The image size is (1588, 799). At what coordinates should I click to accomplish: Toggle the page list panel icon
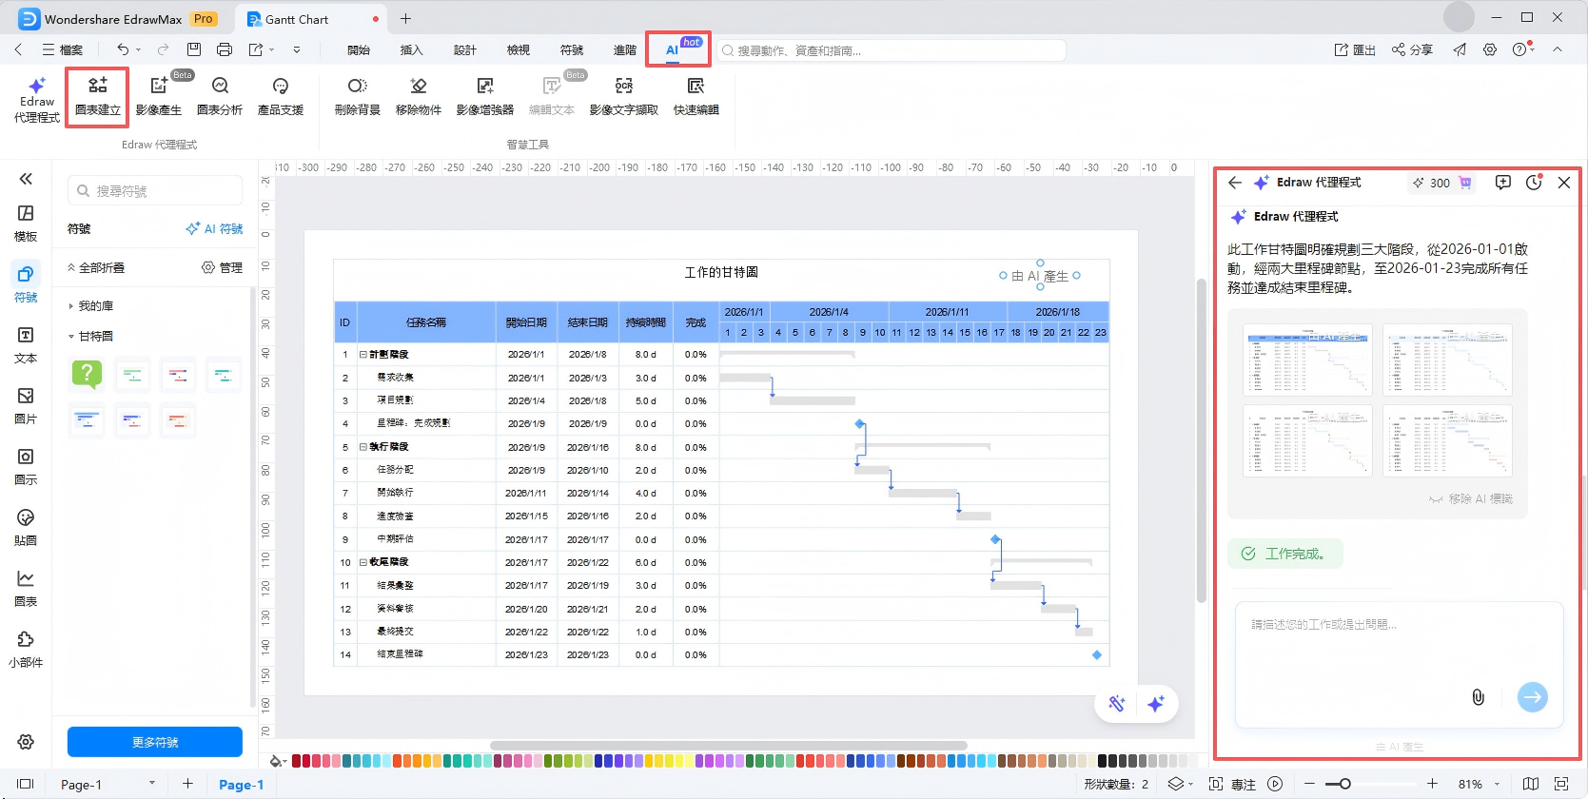pyautogui.click(x=26, y=784)
